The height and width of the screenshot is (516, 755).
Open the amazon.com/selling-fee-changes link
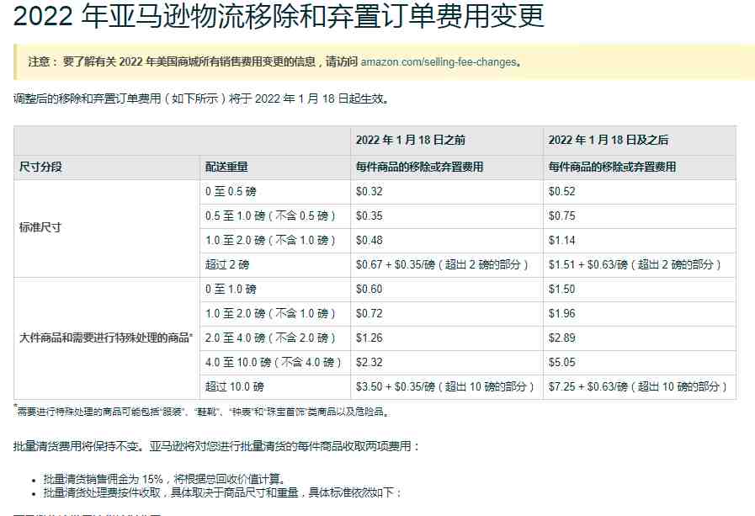439,62
